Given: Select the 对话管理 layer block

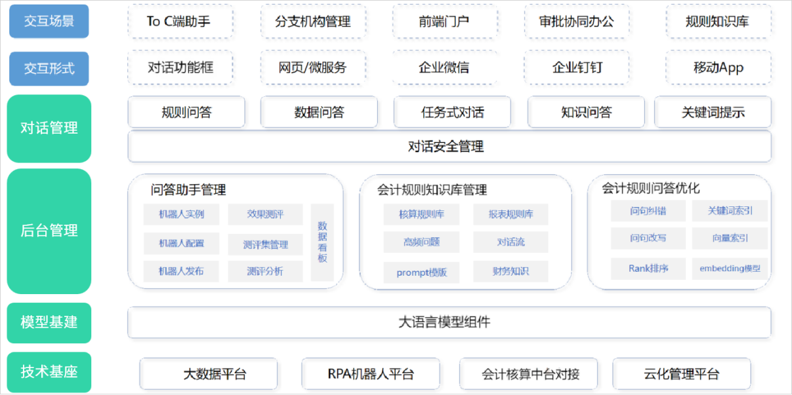Looking at the screenshot, I should 49,128.
